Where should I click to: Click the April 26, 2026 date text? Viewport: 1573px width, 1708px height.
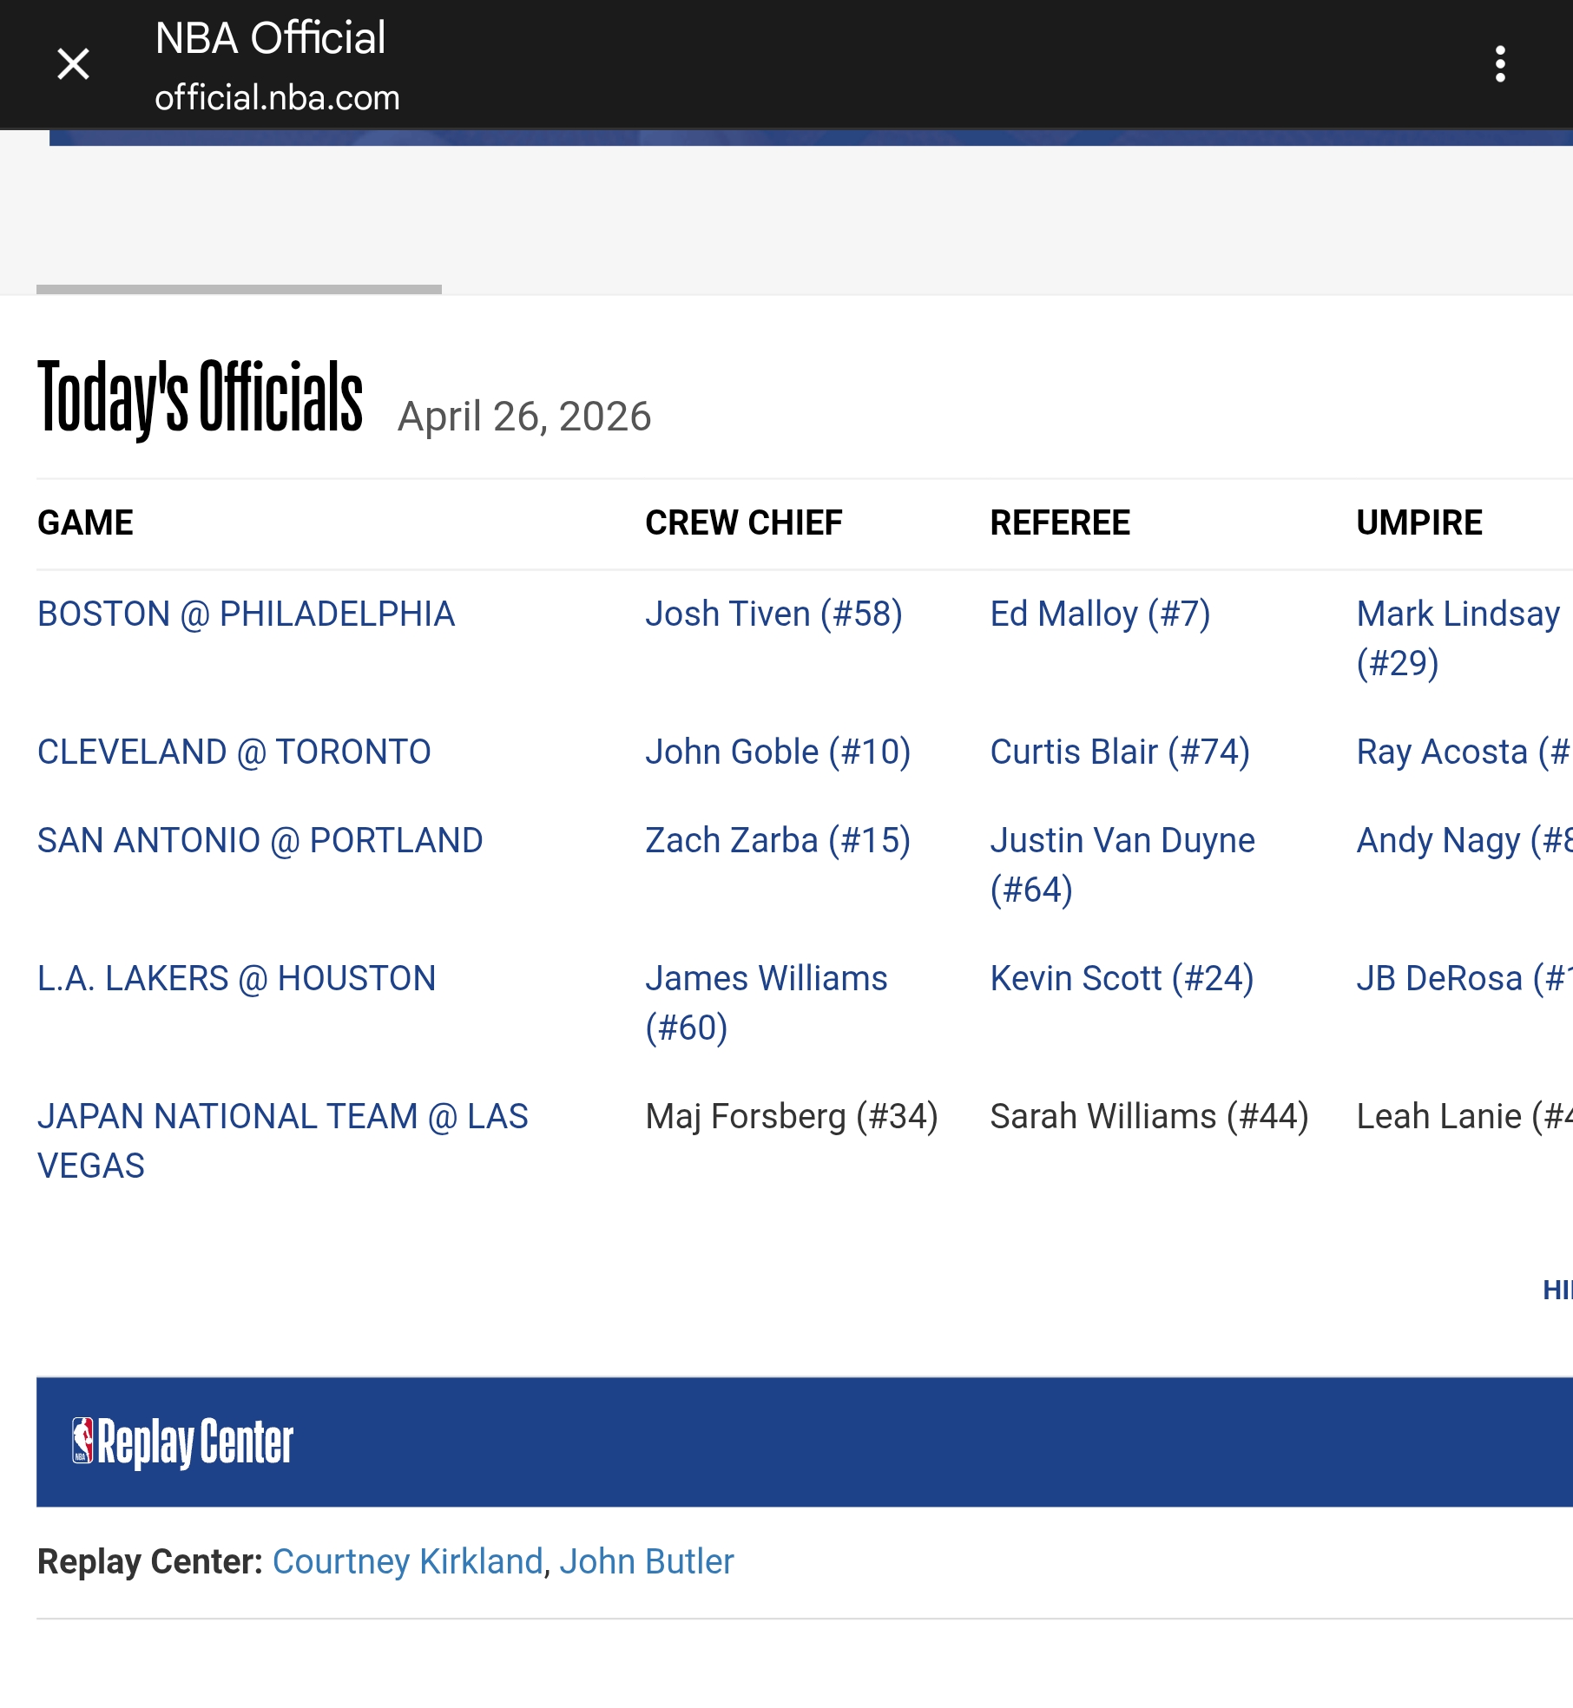[524, 417]
